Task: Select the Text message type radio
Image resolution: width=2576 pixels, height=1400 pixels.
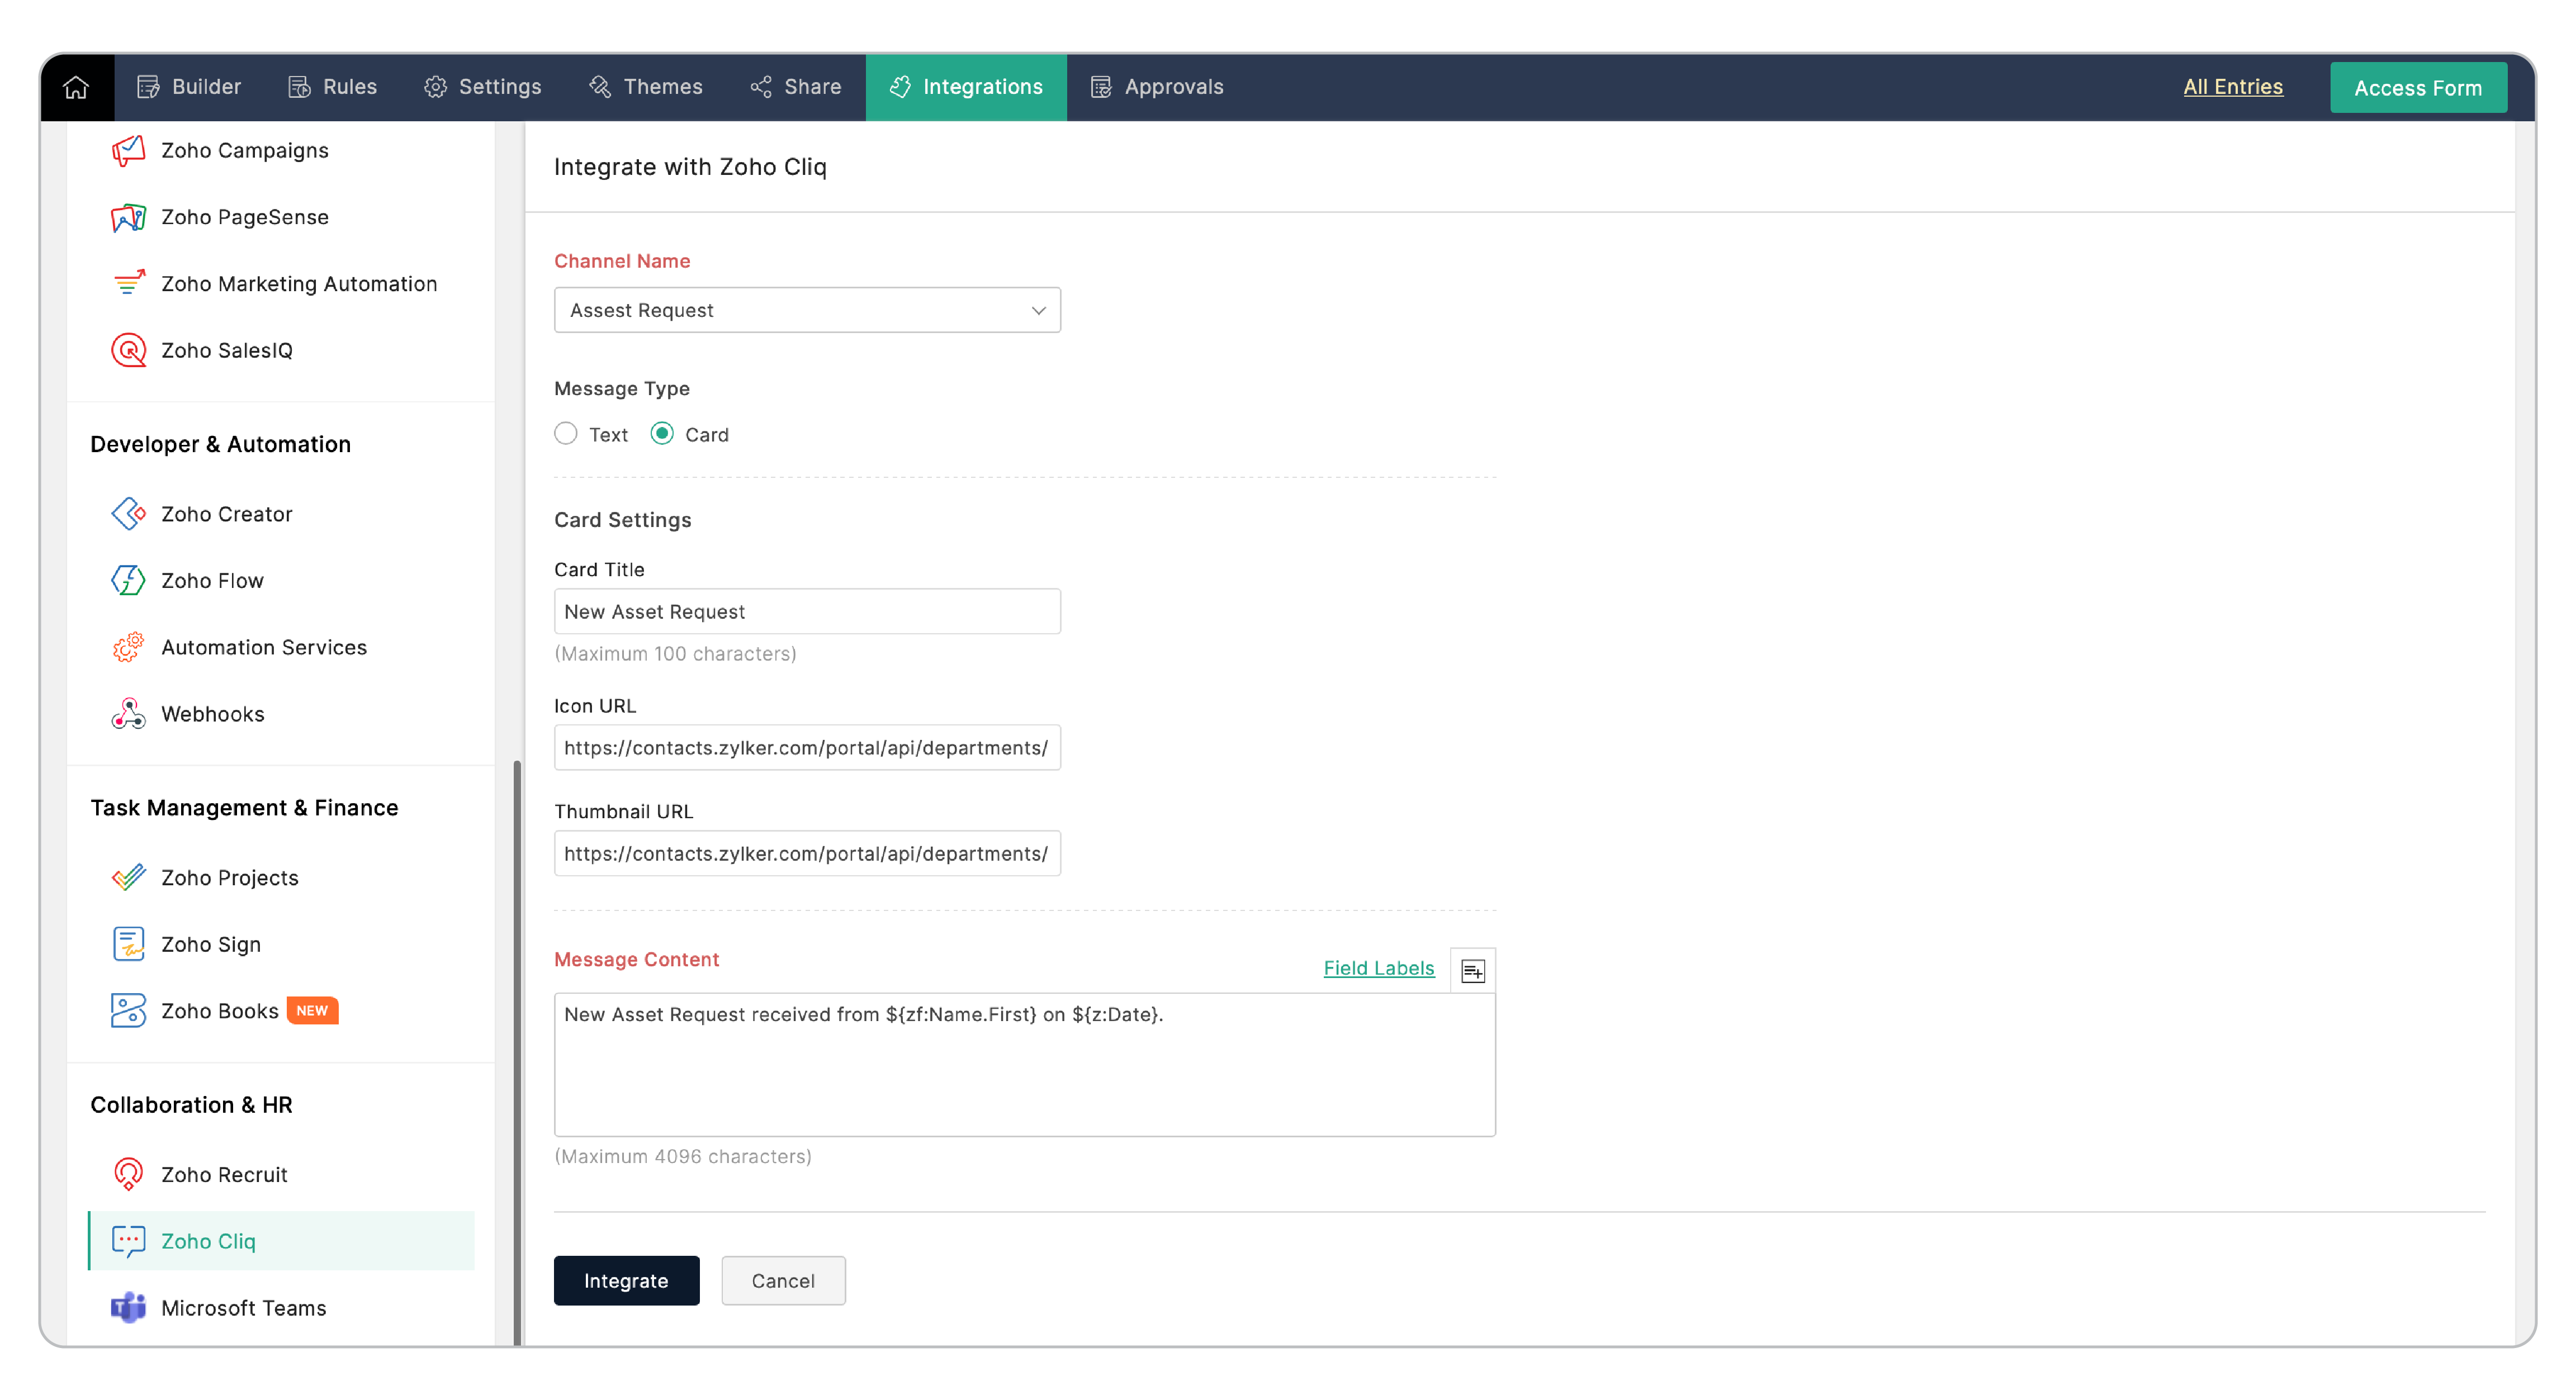Action: tap(566, 434)
